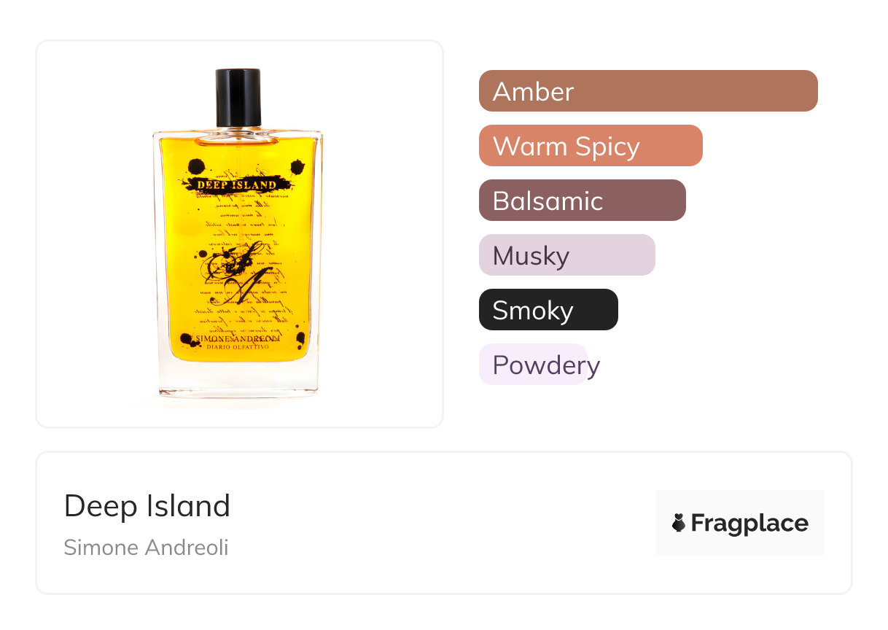Click the Deep Island label on bottle

235,185
